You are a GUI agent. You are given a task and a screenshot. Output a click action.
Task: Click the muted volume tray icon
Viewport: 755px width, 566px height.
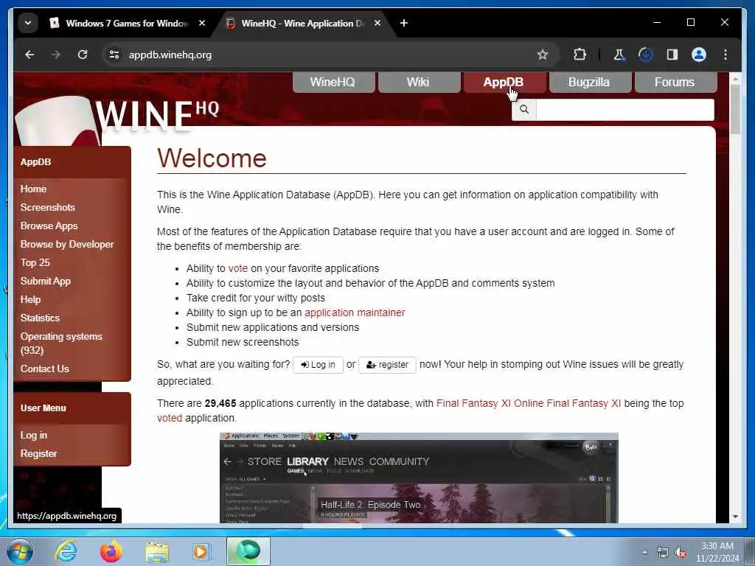[x=681, y=553]
